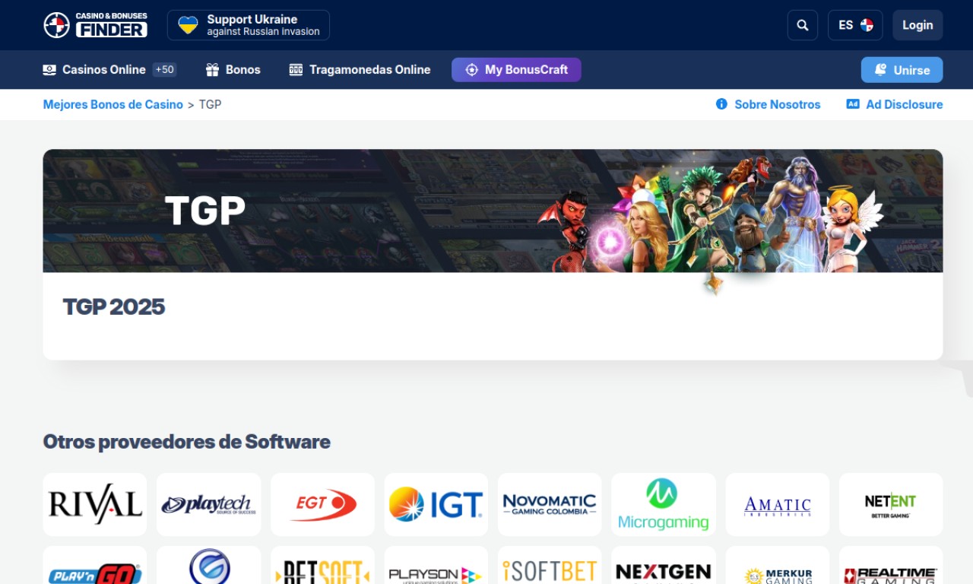Click the TGP banner title

[205, 211]
